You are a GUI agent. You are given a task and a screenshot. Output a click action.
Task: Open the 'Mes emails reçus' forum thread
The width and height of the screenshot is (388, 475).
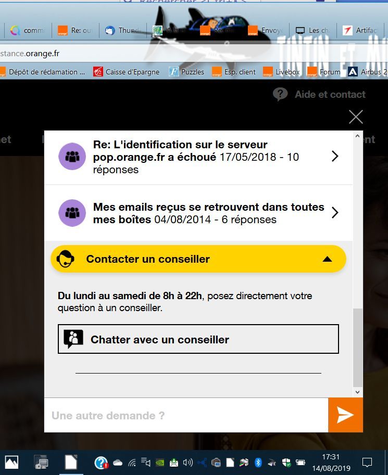(x=198, y=213)
